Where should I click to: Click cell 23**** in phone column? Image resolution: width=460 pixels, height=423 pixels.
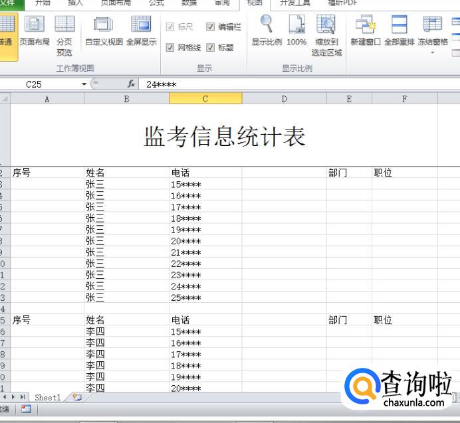point(205,275)
